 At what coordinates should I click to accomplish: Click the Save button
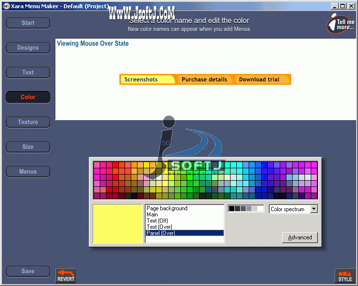coord(28,271)
